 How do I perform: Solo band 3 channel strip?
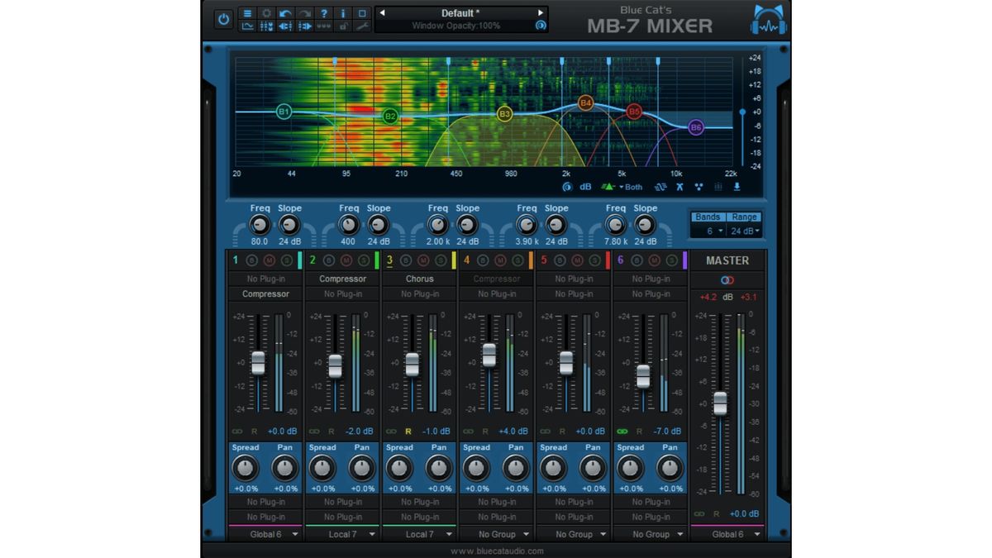point(439,260)
